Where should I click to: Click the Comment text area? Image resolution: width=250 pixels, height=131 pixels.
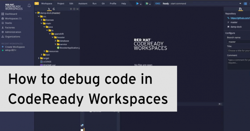click(x=238, y=64)
